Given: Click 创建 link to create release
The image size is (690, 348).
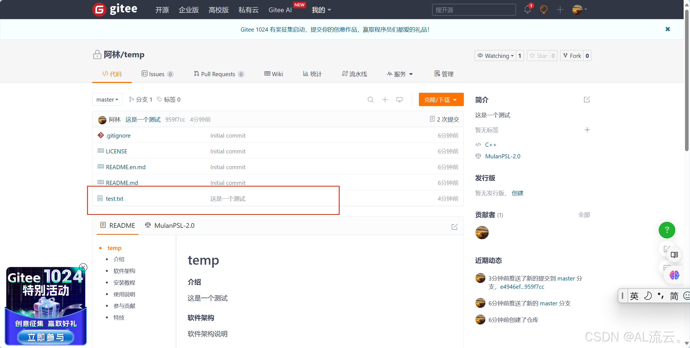Looking at the screenshot, I should 517,193.
